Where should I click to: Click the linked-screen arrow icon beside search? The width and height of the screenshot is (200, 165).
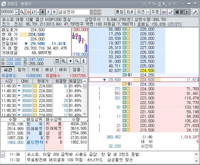[x=28, y=12]
